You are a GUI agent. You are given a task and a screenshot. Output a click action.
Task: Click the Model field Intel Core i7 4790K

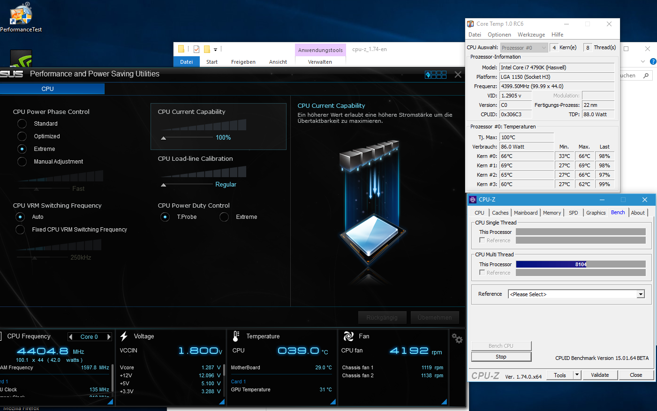pyautogui.click(x=557, y=67)
